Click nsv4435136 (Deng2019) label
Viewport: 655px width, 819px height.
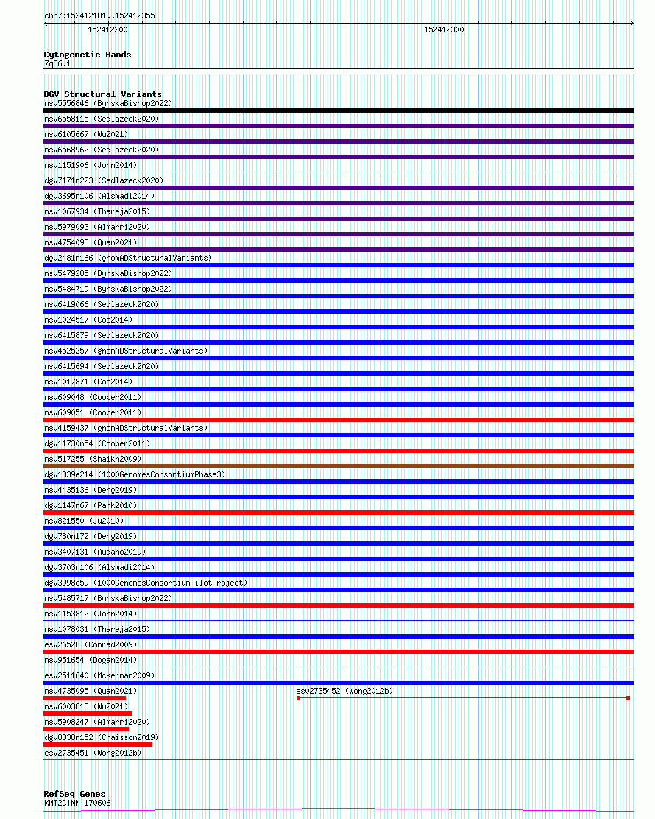91,490
